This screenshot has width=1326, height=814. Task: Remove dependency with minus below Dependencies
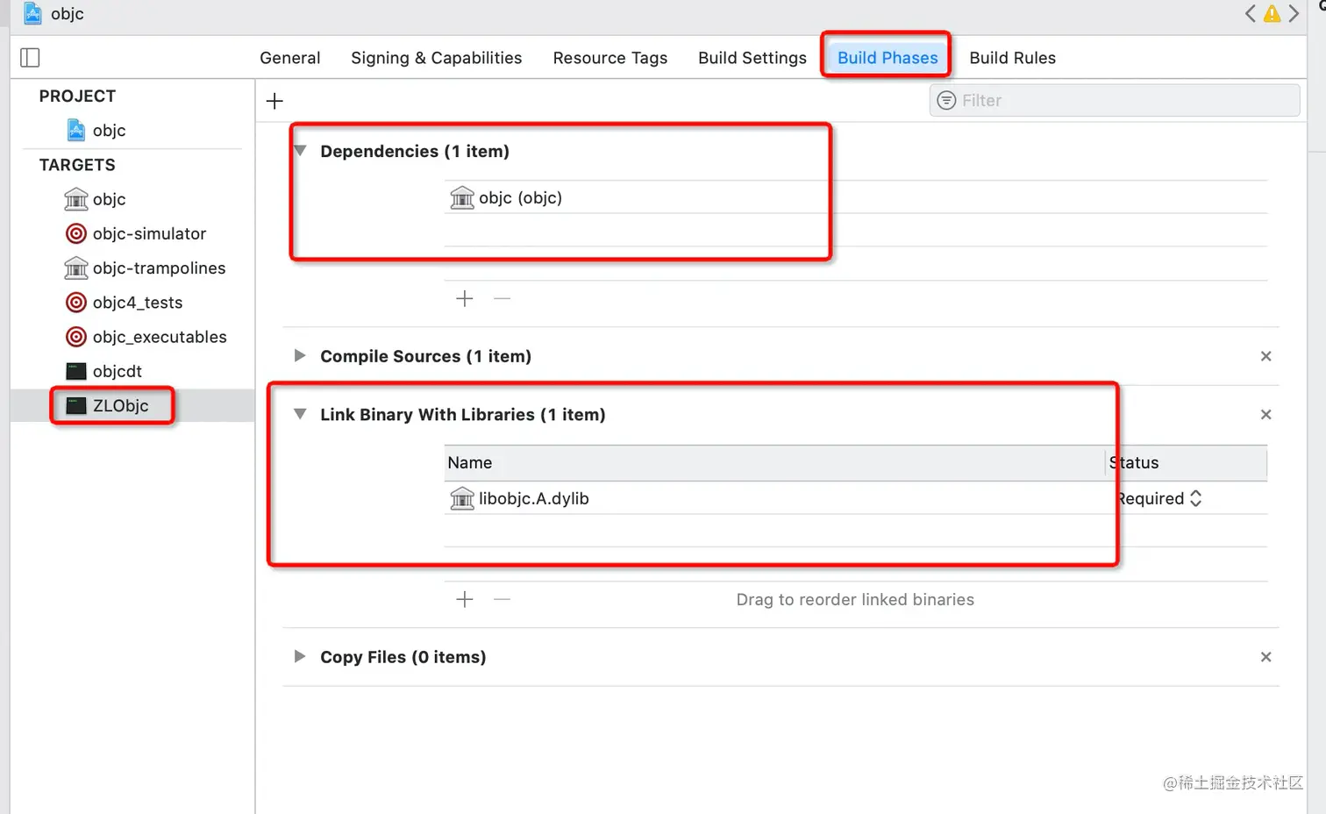tap(502, 298)
